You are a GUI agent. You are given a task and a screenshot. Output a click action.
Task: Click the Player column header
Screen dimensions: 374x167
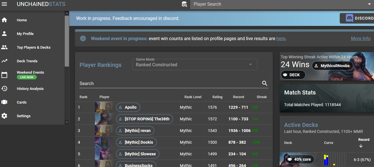(104, 97)
